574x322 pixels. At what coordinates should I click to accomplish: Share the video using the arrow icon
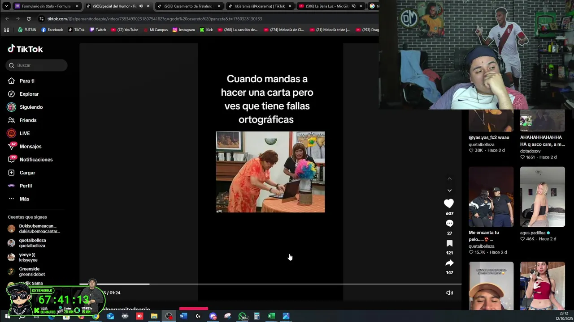coord(449,263)
